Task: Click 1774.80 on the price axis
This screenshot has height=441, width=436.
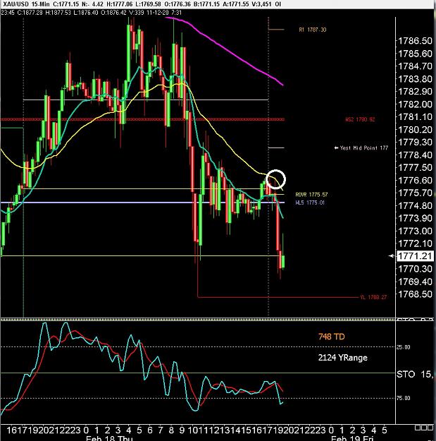Action: (x=415, y=205)
